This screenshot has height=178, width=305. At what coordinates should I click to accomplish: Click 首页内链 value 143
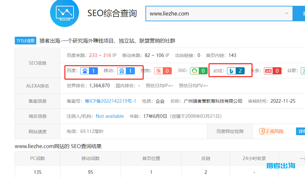tap(232, 55)
